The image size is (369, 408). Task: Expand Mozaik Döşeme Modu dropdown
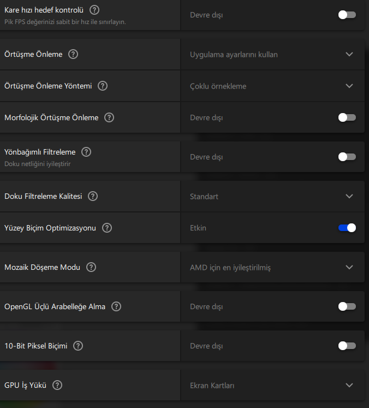tap(349, 267)
